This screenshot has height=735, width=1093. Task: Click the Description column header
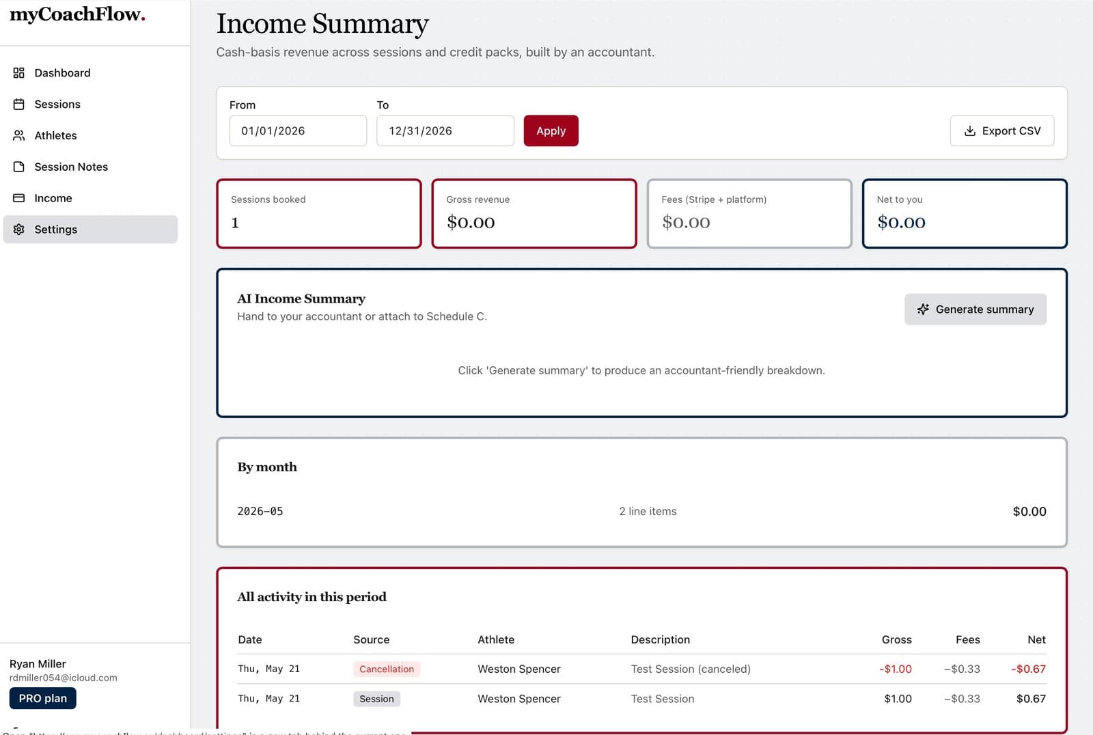[660, 640]
